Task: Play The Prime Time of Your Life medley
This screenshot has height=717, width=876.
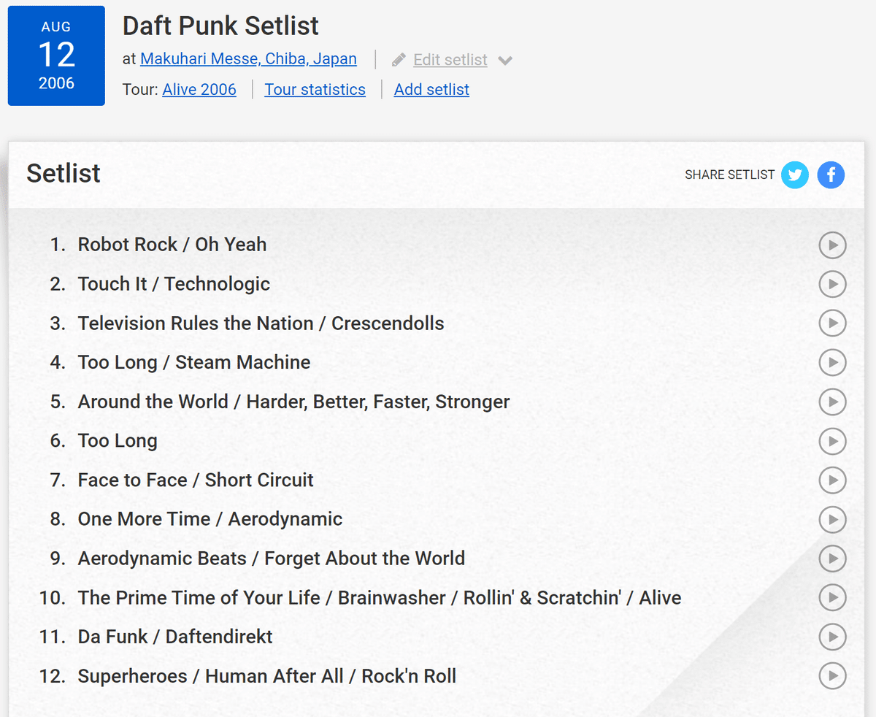Action: (x=832, y=598)
